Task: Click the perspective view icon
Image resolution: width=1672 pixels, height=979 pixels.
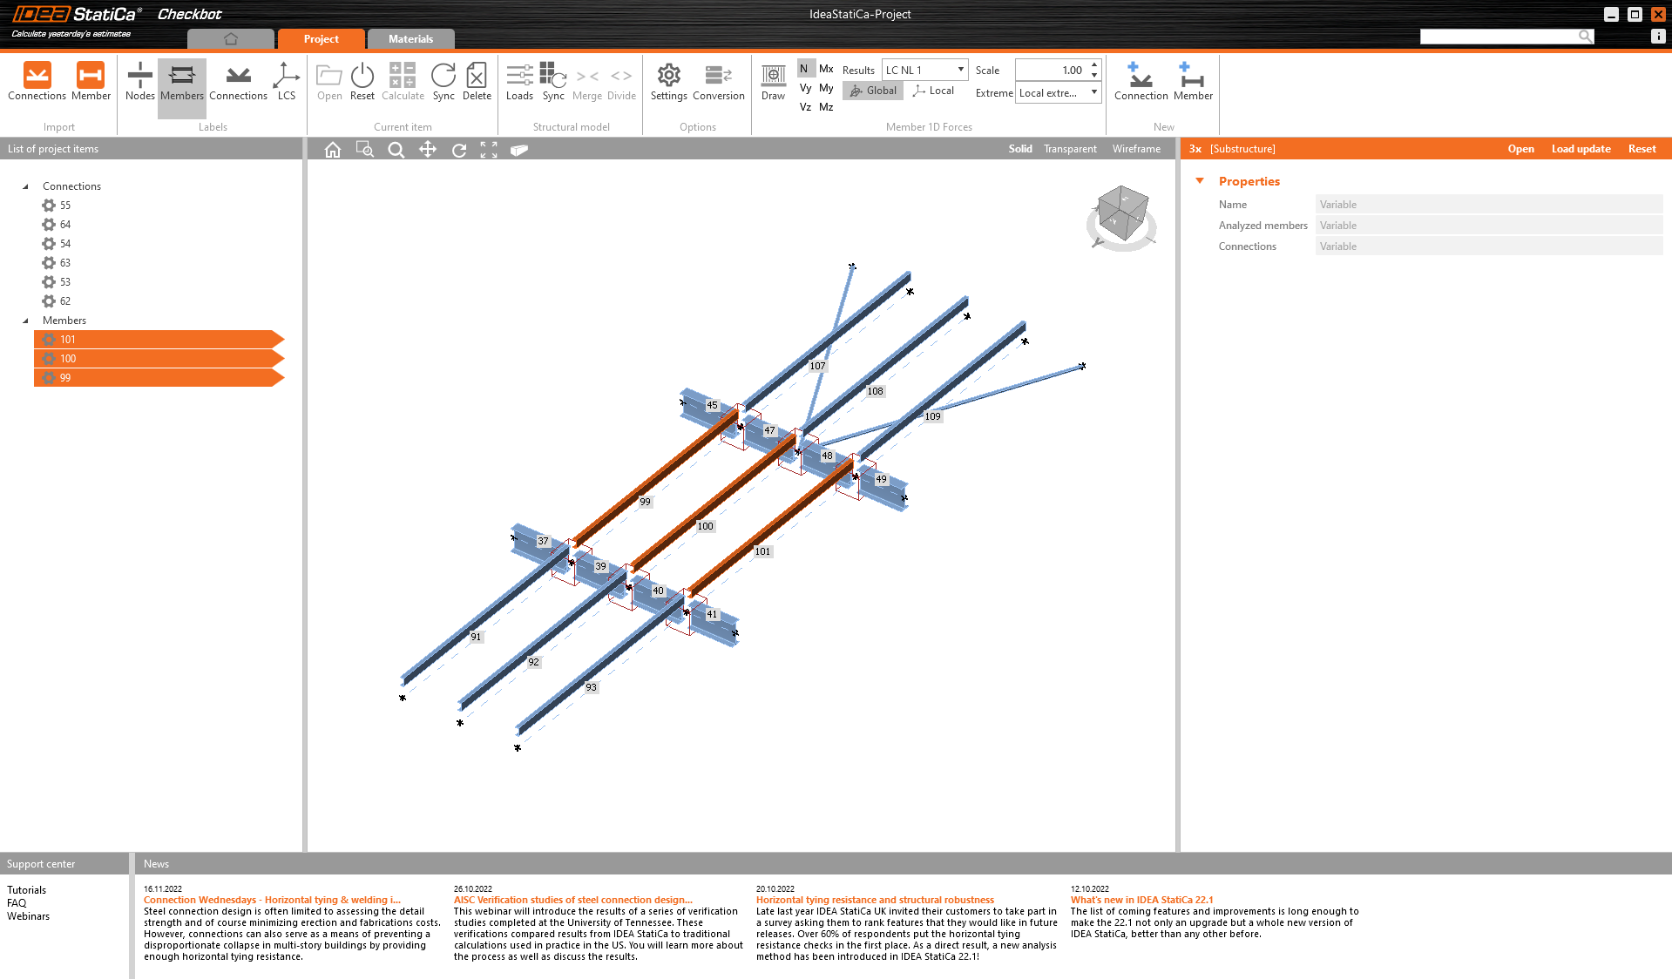Action: pos(519,150)
